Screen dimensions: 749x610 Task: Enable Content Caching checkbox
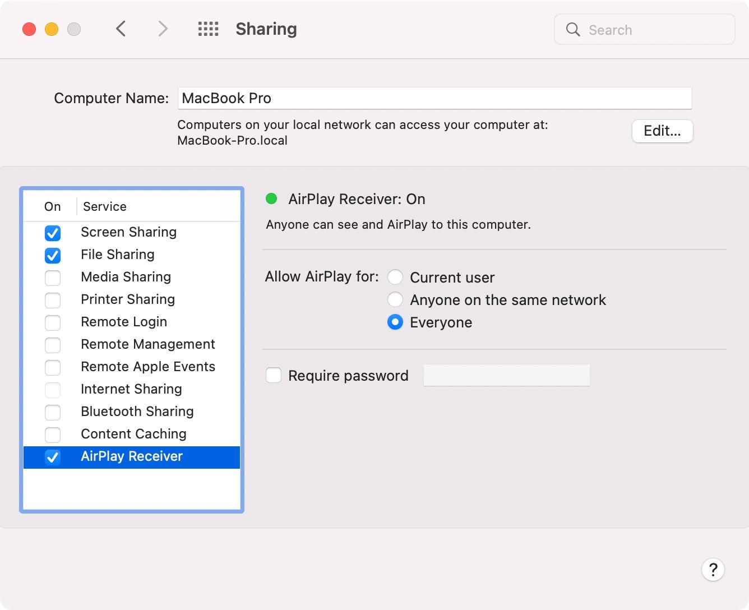53,435
